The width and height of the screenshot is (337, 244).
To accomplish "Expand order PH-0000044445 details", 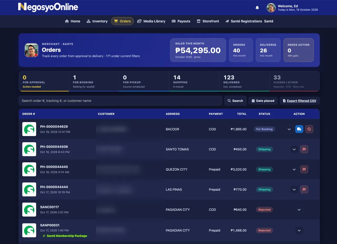I will (x=294, y=169).
